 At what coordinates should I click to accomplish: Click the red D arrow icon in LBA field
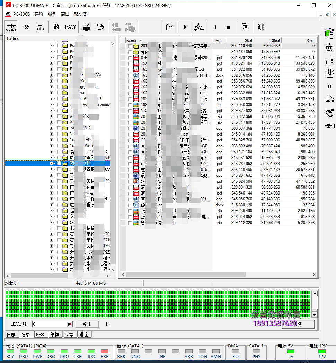[x=70, y=324]
